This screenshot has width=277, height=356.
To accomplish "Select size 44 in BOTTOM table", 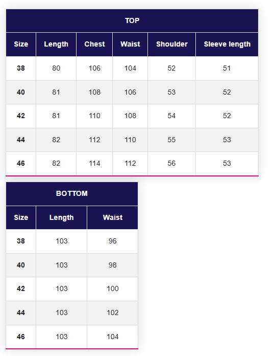I will click(x=21, y=313).
